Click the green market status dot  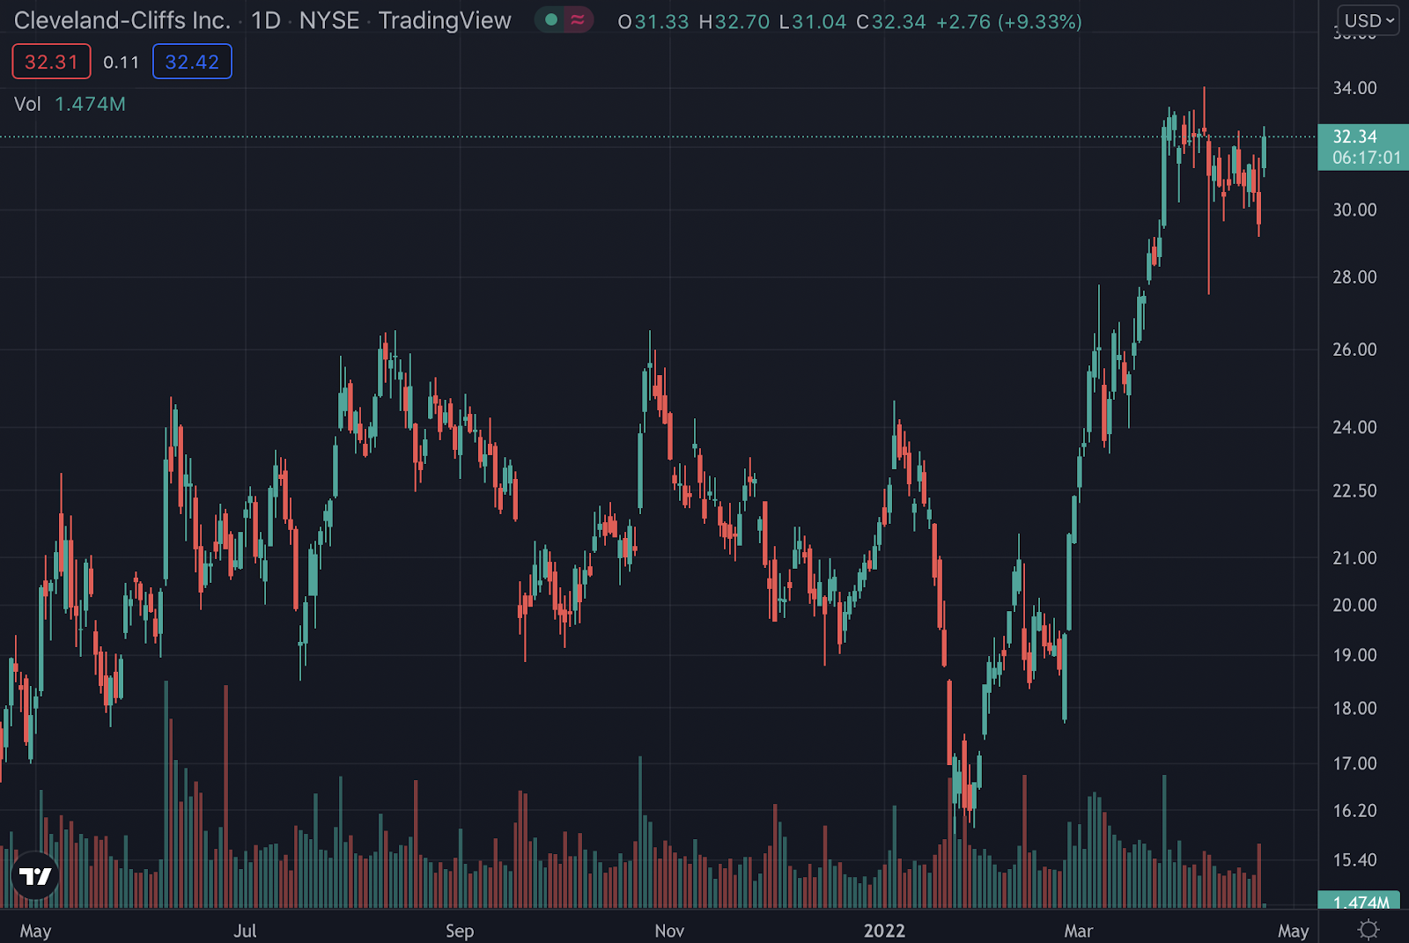551,20
